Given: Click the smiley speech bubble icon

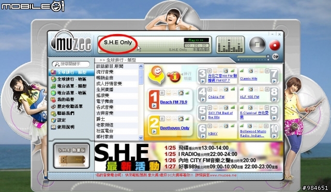Looking at the screenshot, I should coord(156,75).
